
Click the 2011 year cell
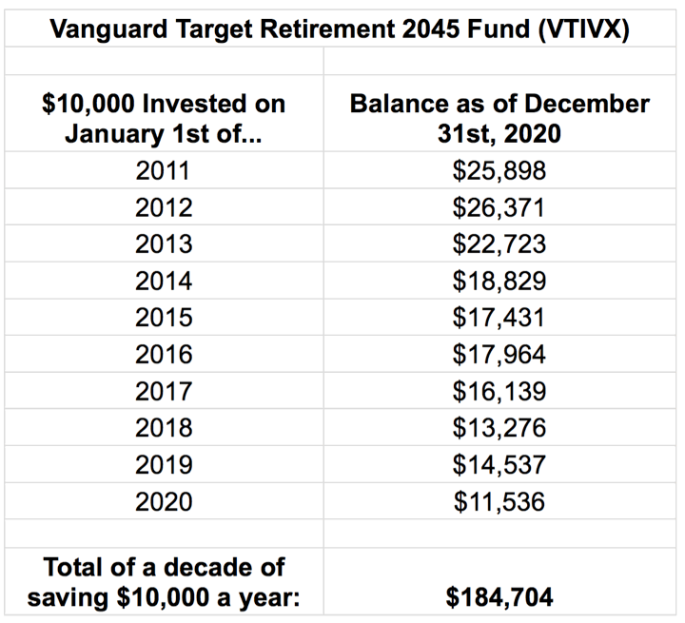[164, 171]
